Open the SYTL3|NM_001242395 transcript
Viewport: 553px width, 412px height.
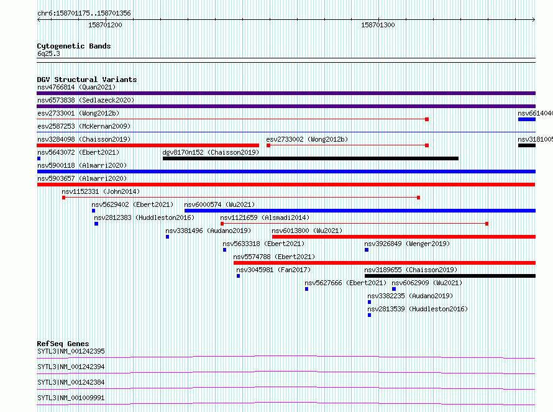click(x=286, y=357)
